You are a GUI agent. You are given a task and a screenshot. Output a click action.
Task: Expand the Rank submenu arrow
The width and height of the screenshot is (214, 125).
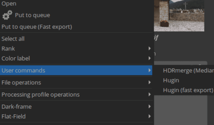pos(150,49)
